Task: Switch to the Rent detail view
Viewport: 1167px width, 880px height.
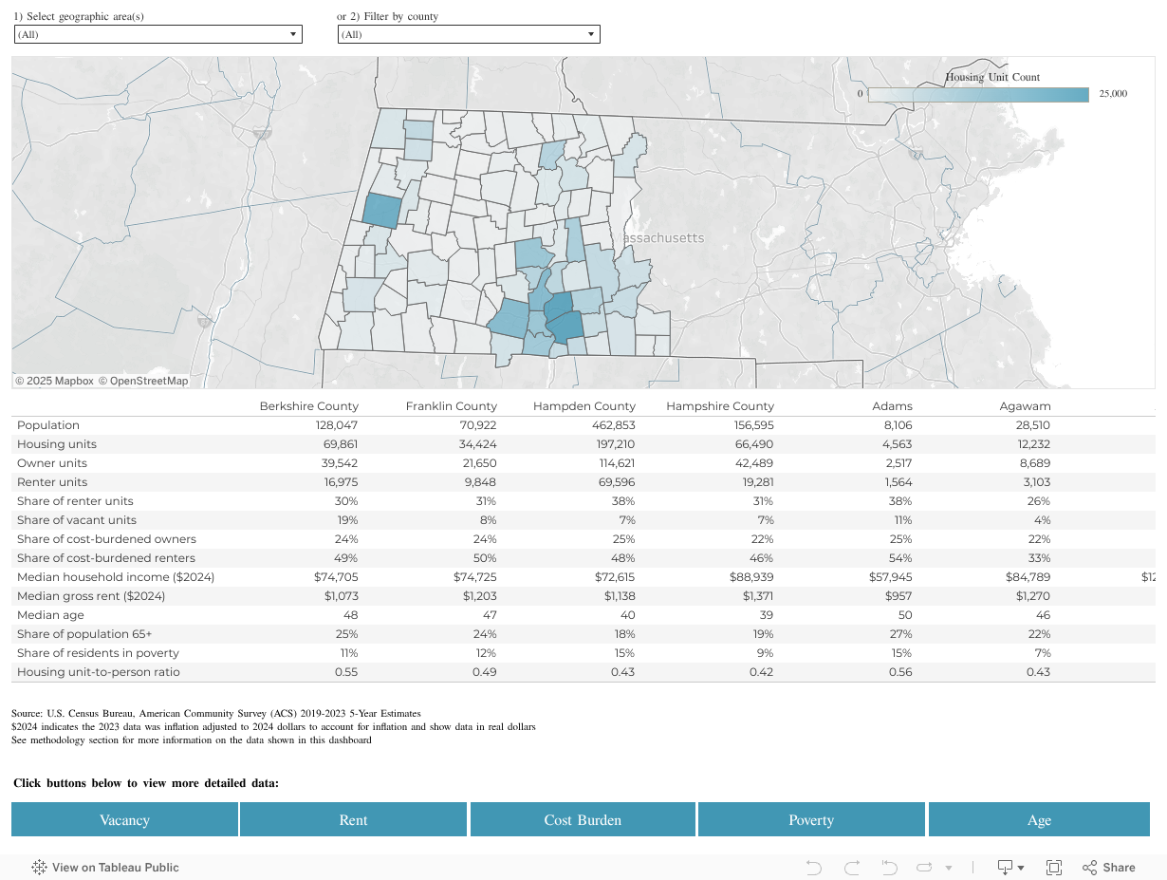Action: click(x=353, y=819)
